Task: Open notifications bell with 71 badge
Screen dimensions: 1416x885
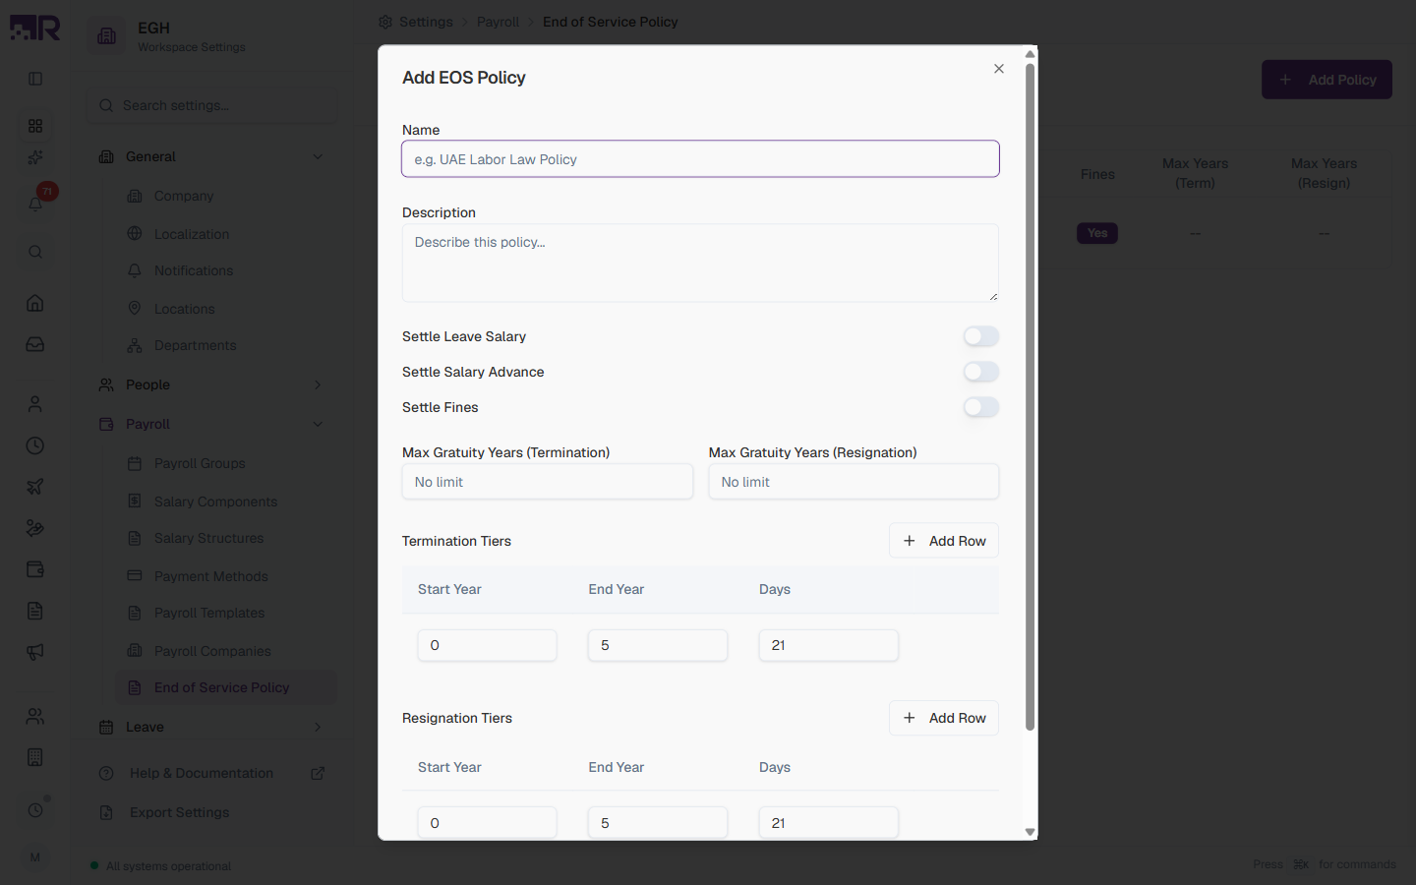Action: tap(35, 204)
